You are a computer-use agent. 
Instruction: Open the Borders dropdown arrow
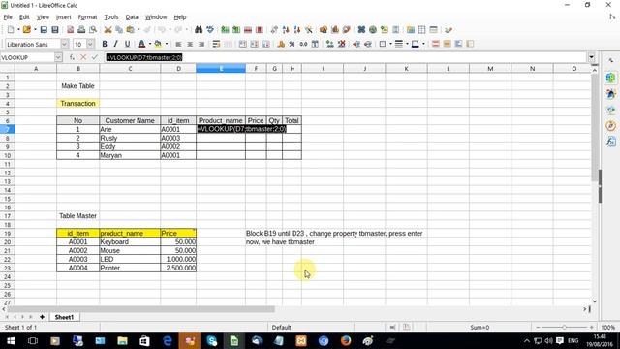point(390,44)
